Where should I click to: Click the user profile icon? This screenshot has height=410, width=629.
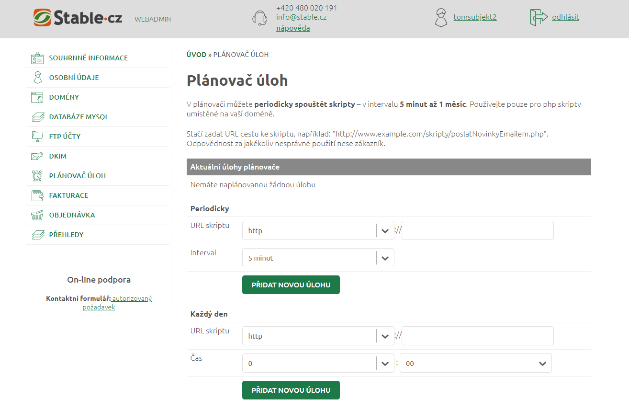441,18
